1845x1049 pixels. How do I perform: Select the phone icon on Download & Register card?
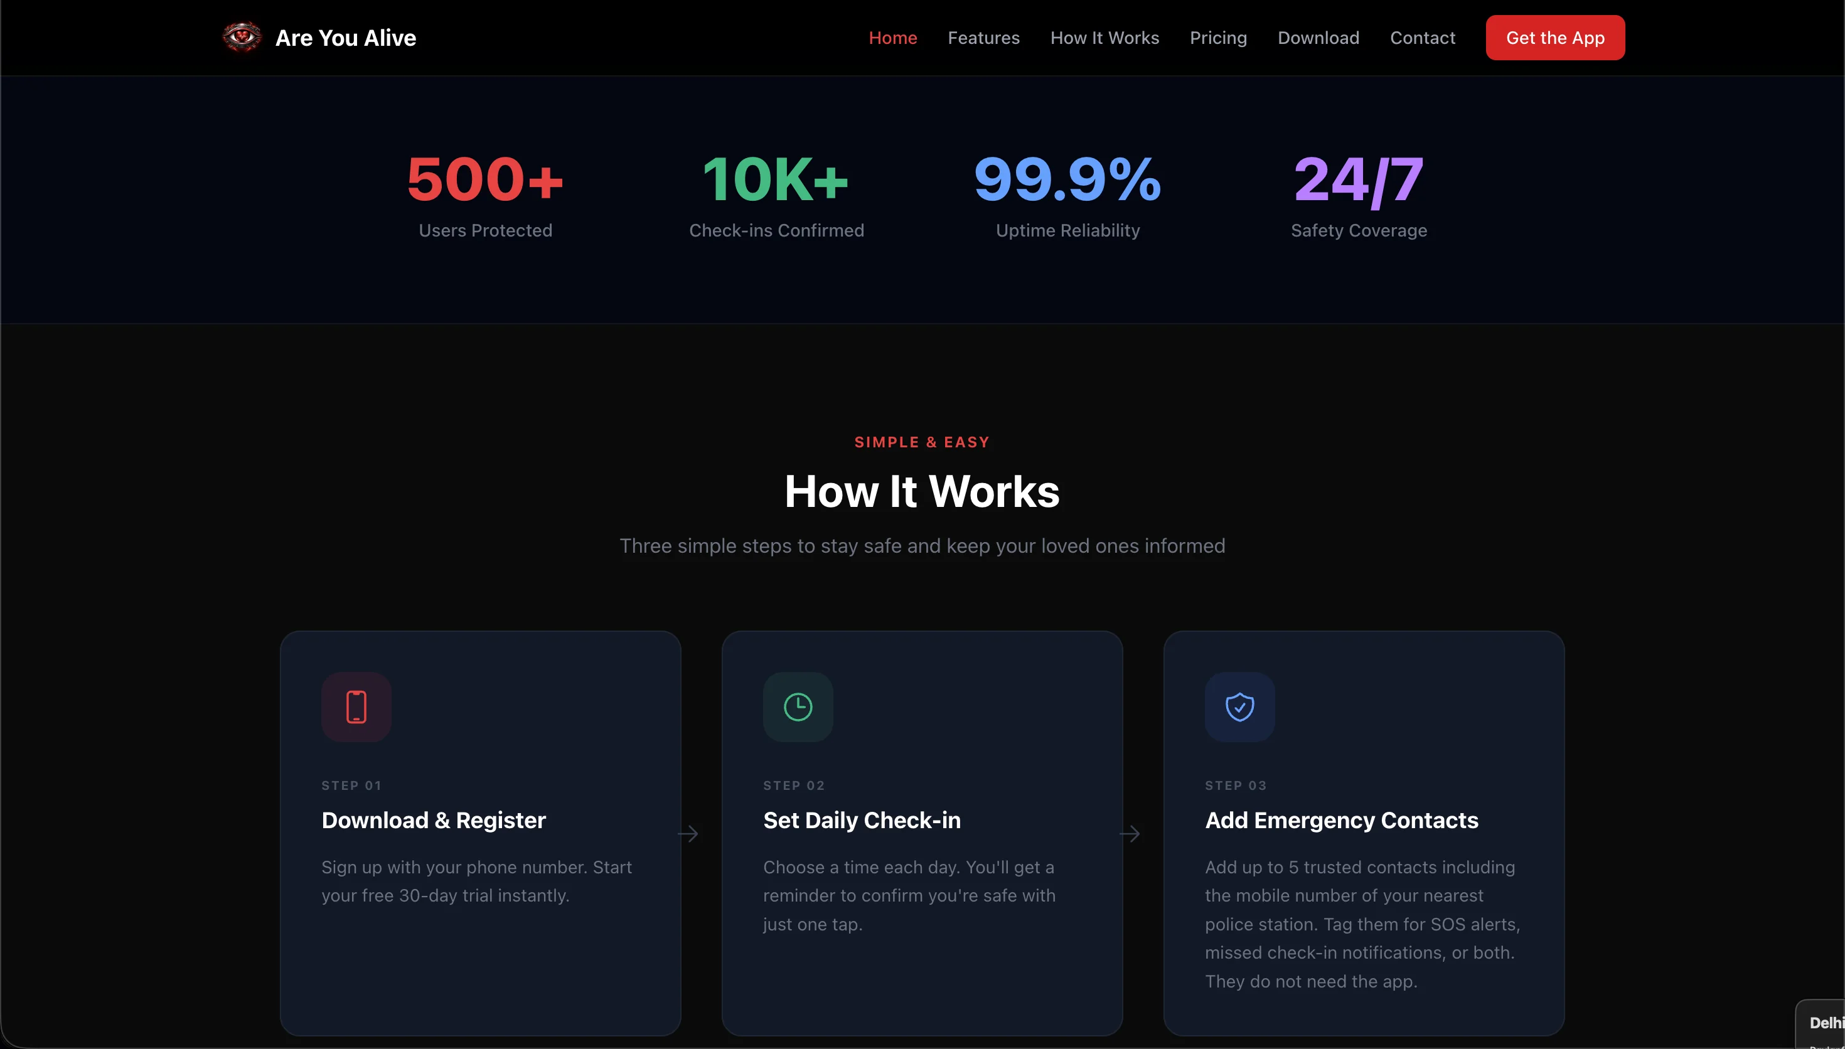(356, 707)
